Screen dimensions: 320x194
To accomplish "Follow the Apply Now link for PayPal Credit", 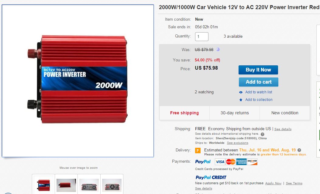I will pyautogui.click(x=273, y=183).
